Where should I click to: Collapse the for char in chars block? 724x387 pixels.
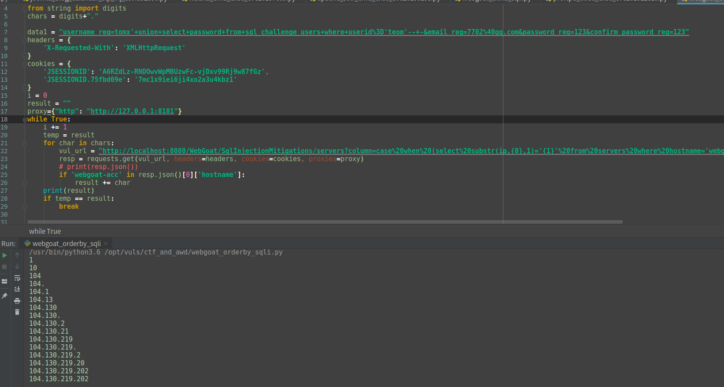pyautogui.click(x=25, y=143)
